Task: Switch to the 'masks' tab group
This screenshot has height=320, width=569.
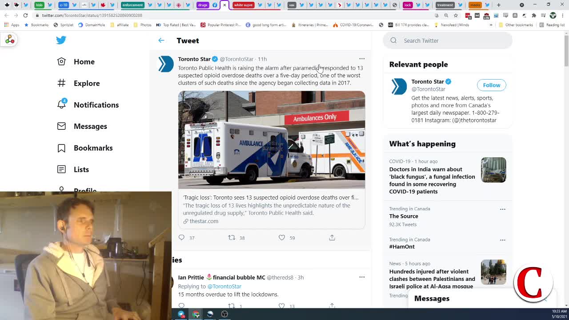Action: [x=475, y=5]
